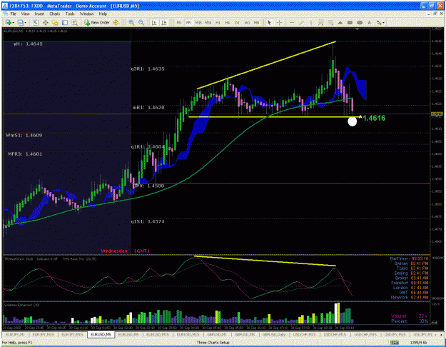Switch to the H4 timeframe
Screen dimensions: 446x347
(x=228, y=22)
